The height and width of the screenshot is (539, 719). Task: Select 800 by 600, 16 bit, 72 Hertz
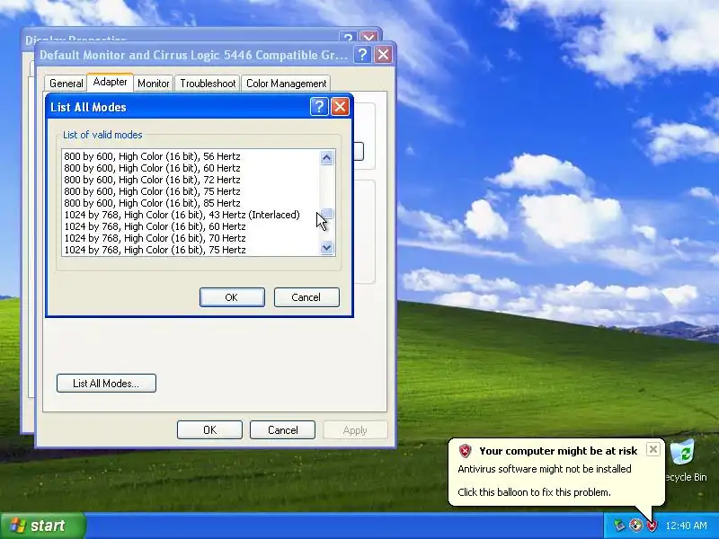click(191, 180)
